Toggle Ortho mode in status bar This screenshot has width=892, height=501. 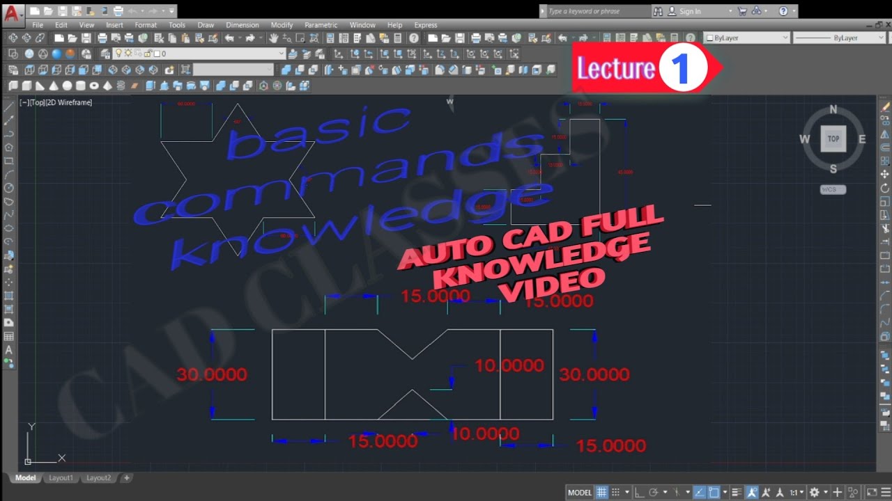(640, 493)
